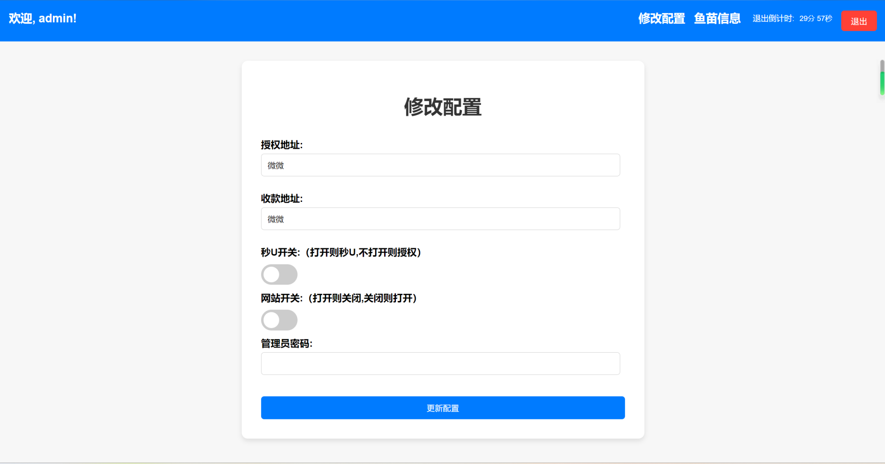Click inside the 收款地址 text box
Viewport: 885px width, 464px height.
coord(440,218)
